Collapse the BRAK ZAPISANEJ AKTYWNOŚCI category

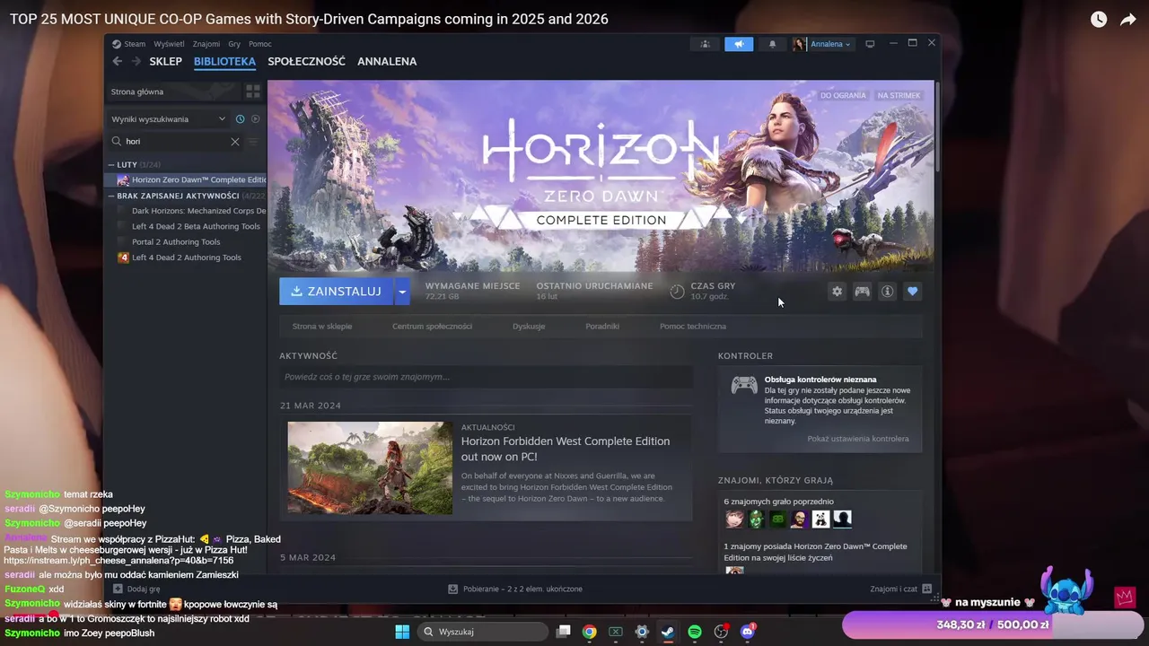click(111, 196)
